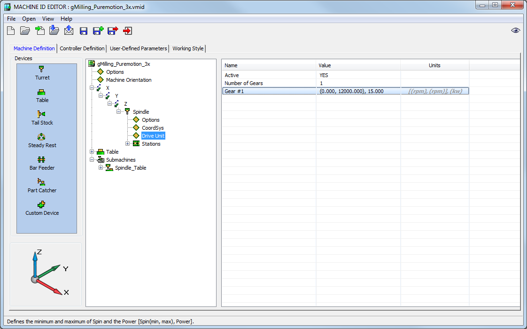The height and width of the screenshot is (329, 527).
Task: Collapse the Spindle tree node
Action: pos(119,112)
